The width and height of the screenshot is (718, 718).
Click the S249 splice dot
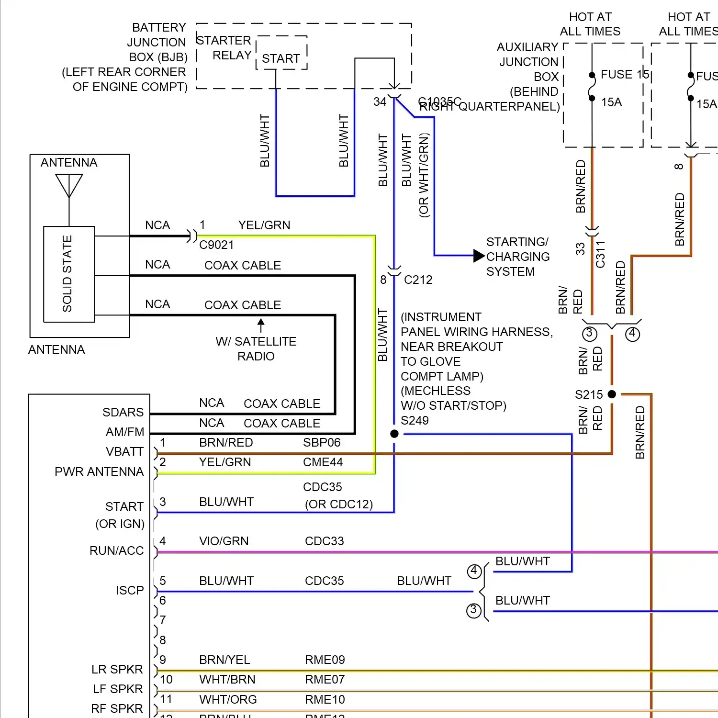pyautogui.click(x=394, y=434)
